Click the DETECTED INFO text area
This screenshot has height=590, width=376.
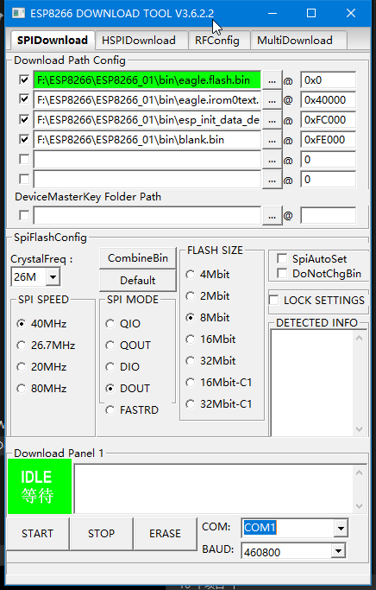(312, 384)
